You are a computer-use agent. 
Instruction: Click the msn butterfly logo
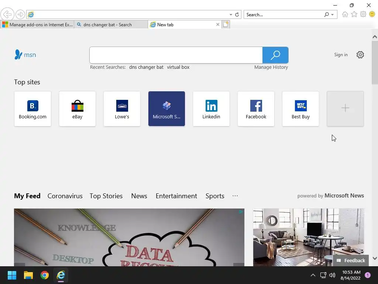coord(25,55)
